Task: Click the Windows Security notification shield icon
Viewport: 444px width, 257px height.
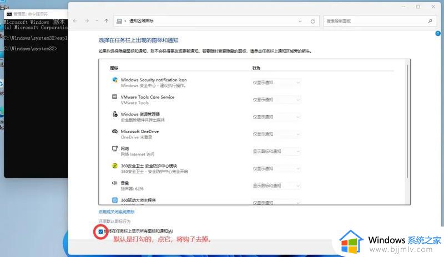Action: (115, 80)
